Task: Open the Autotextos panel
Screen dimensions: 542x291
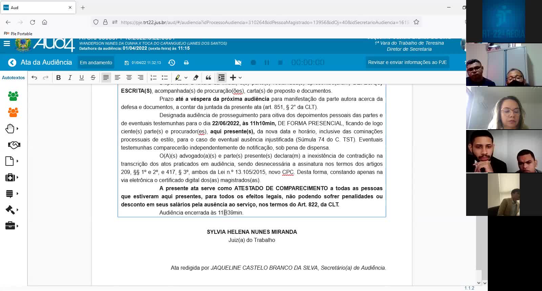Action: (x=14, y=77)
